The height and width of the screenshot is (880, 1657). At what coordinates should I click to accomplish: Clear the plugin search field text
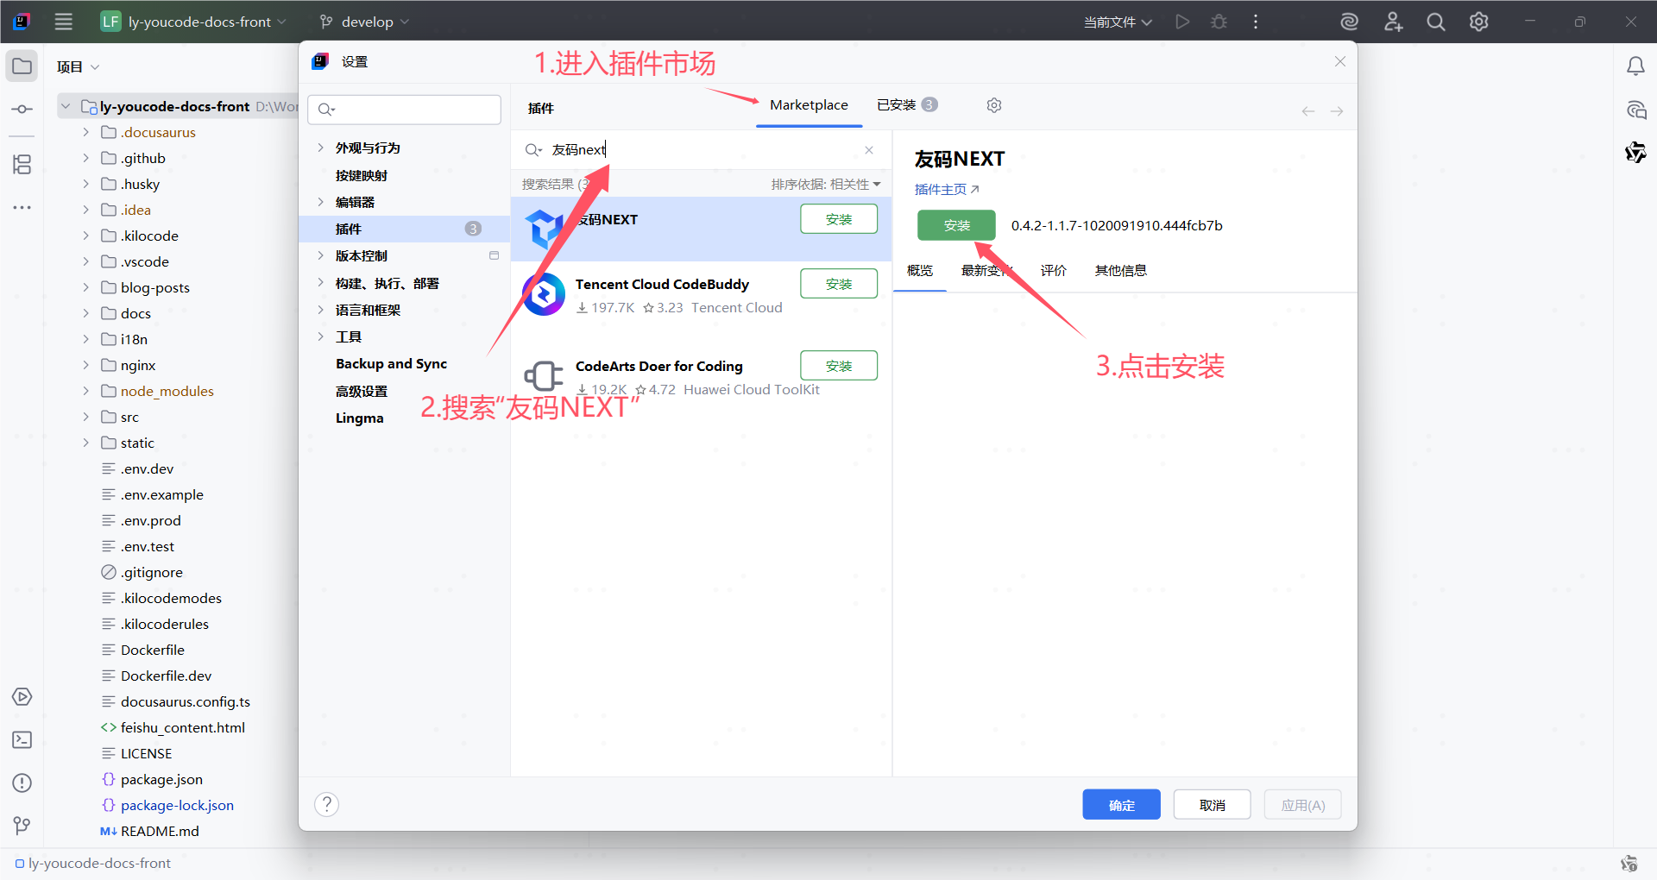869,150
